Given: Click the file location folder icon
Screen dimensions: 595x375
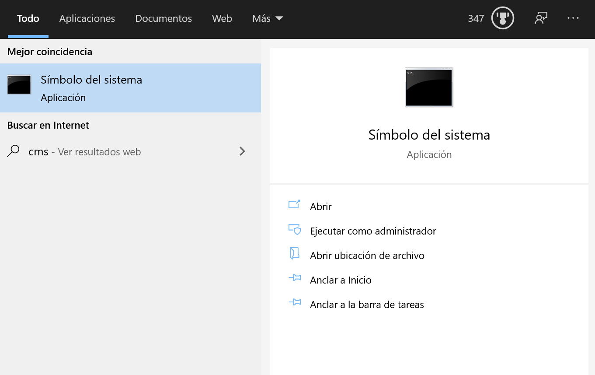Looking at the screenshot, I should pyautogui.click(x=294, y=254).
